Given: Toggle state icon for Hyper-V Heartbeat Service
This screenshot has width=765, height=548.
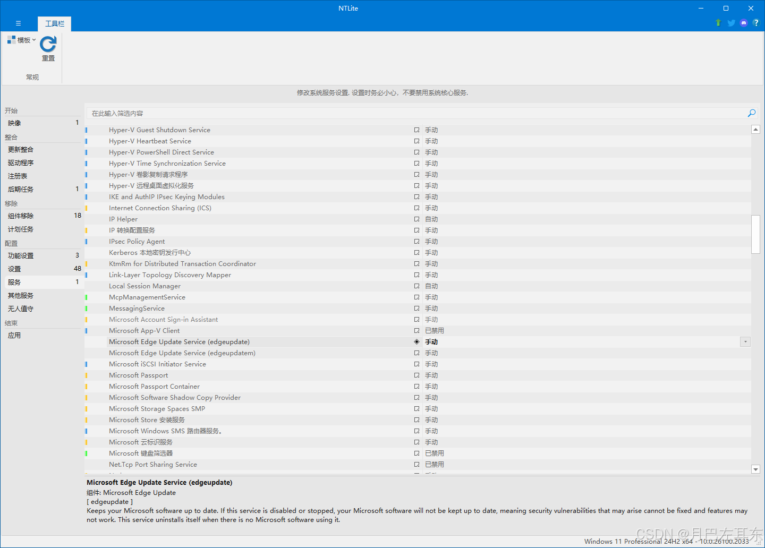Looking at the screenshot, I should (x=416, y=141).
